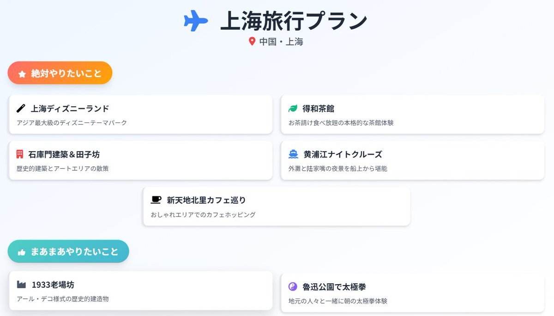Image resolution: width=554 pixels, height=316 pixels.
Task: Click the factory icon beside 1933老場坊
Action: pyautogui.click(x=21, y=285)
